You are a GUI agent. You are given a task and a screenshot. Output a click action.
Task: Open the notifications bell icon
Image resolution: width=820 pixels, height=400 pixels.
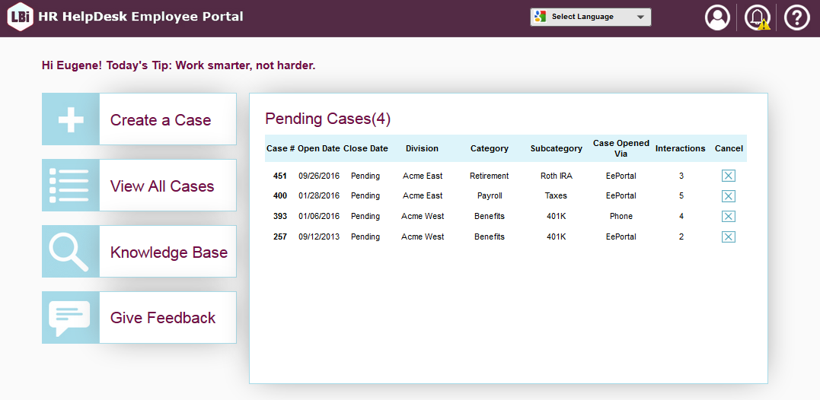tap(757, 17)
